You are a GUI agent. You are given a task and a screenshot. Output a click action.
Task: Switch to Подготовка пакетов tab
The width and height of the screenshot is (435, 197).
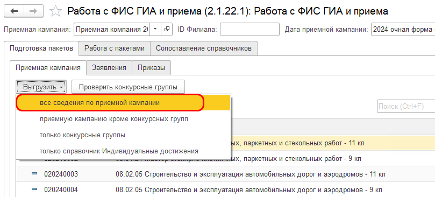pos(41,48)
